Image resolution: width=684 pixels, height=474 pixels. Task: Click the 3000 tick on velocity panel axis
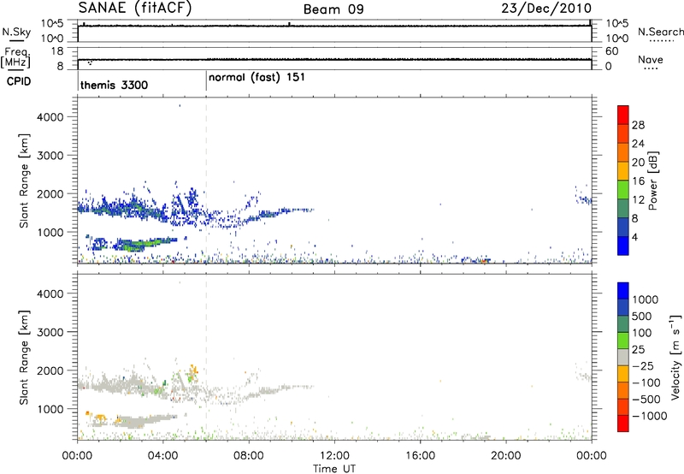[x=50, y=332]
